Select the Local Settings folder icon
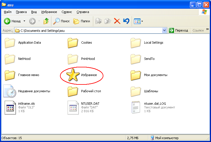 135,43
